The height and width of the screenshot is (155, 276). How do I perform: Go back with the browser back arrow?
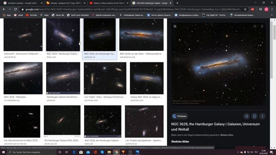point(4,9)
